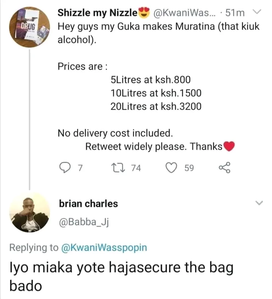272x299 pixels.
Task: Click the brian charles display name
Action: (x=88, y=204)
